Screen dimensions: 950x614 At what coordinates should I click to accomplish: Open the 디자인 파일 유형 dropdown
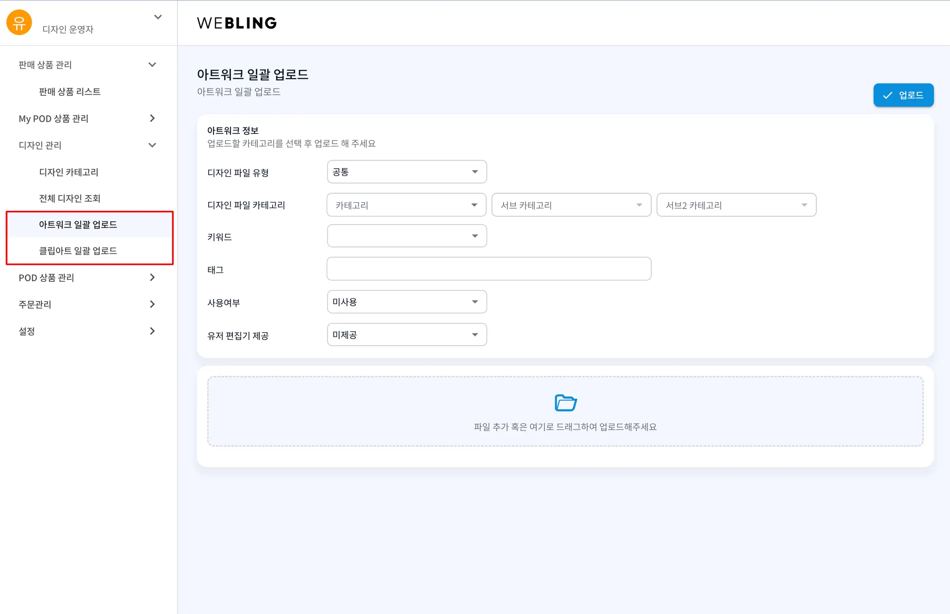coord(406,172)
